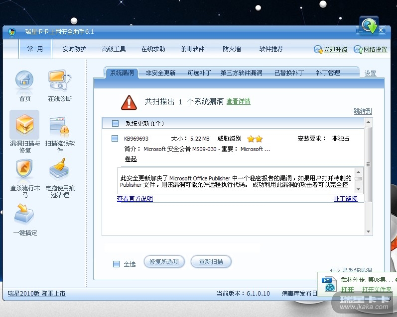Click patch list scrollbar down arrow
The width and height of the screenshot is (397, 317).
coord(369,232)
